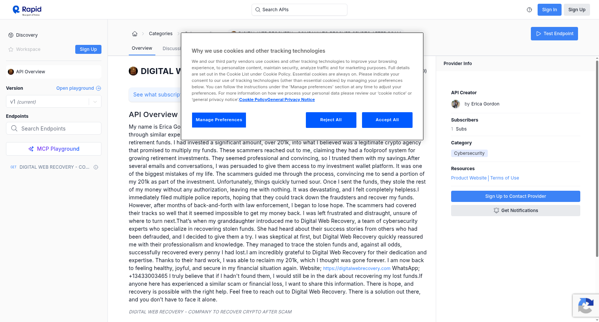Click the magnifier icon in Search Endpoints
Viewport: 599px width, 322px height.
coord(14,128)
